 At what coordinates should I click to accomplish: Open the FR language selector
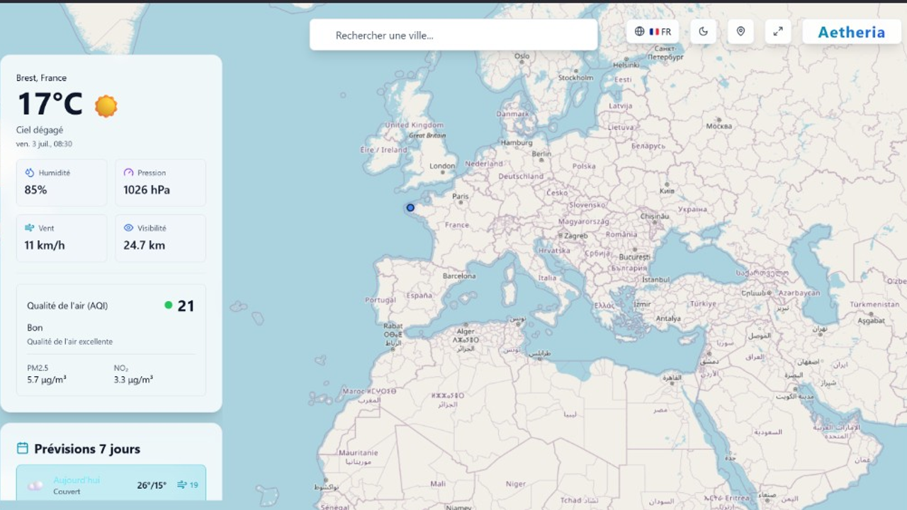653,31
